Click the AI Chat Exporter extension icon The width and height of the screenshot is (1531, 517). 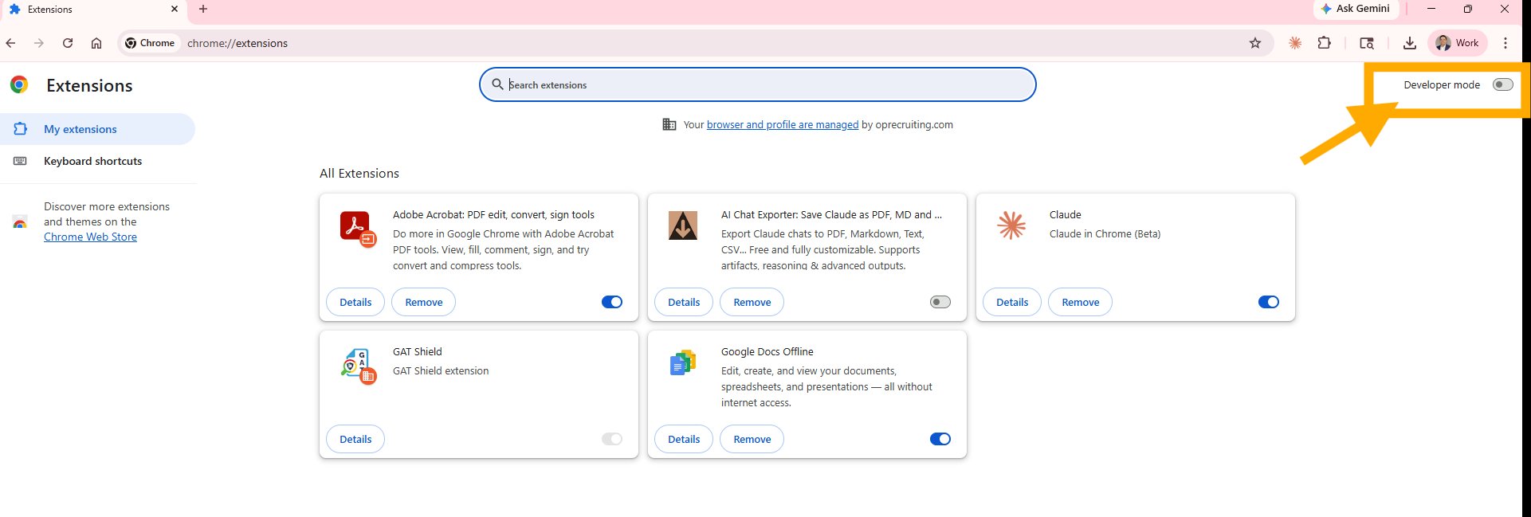683,225
